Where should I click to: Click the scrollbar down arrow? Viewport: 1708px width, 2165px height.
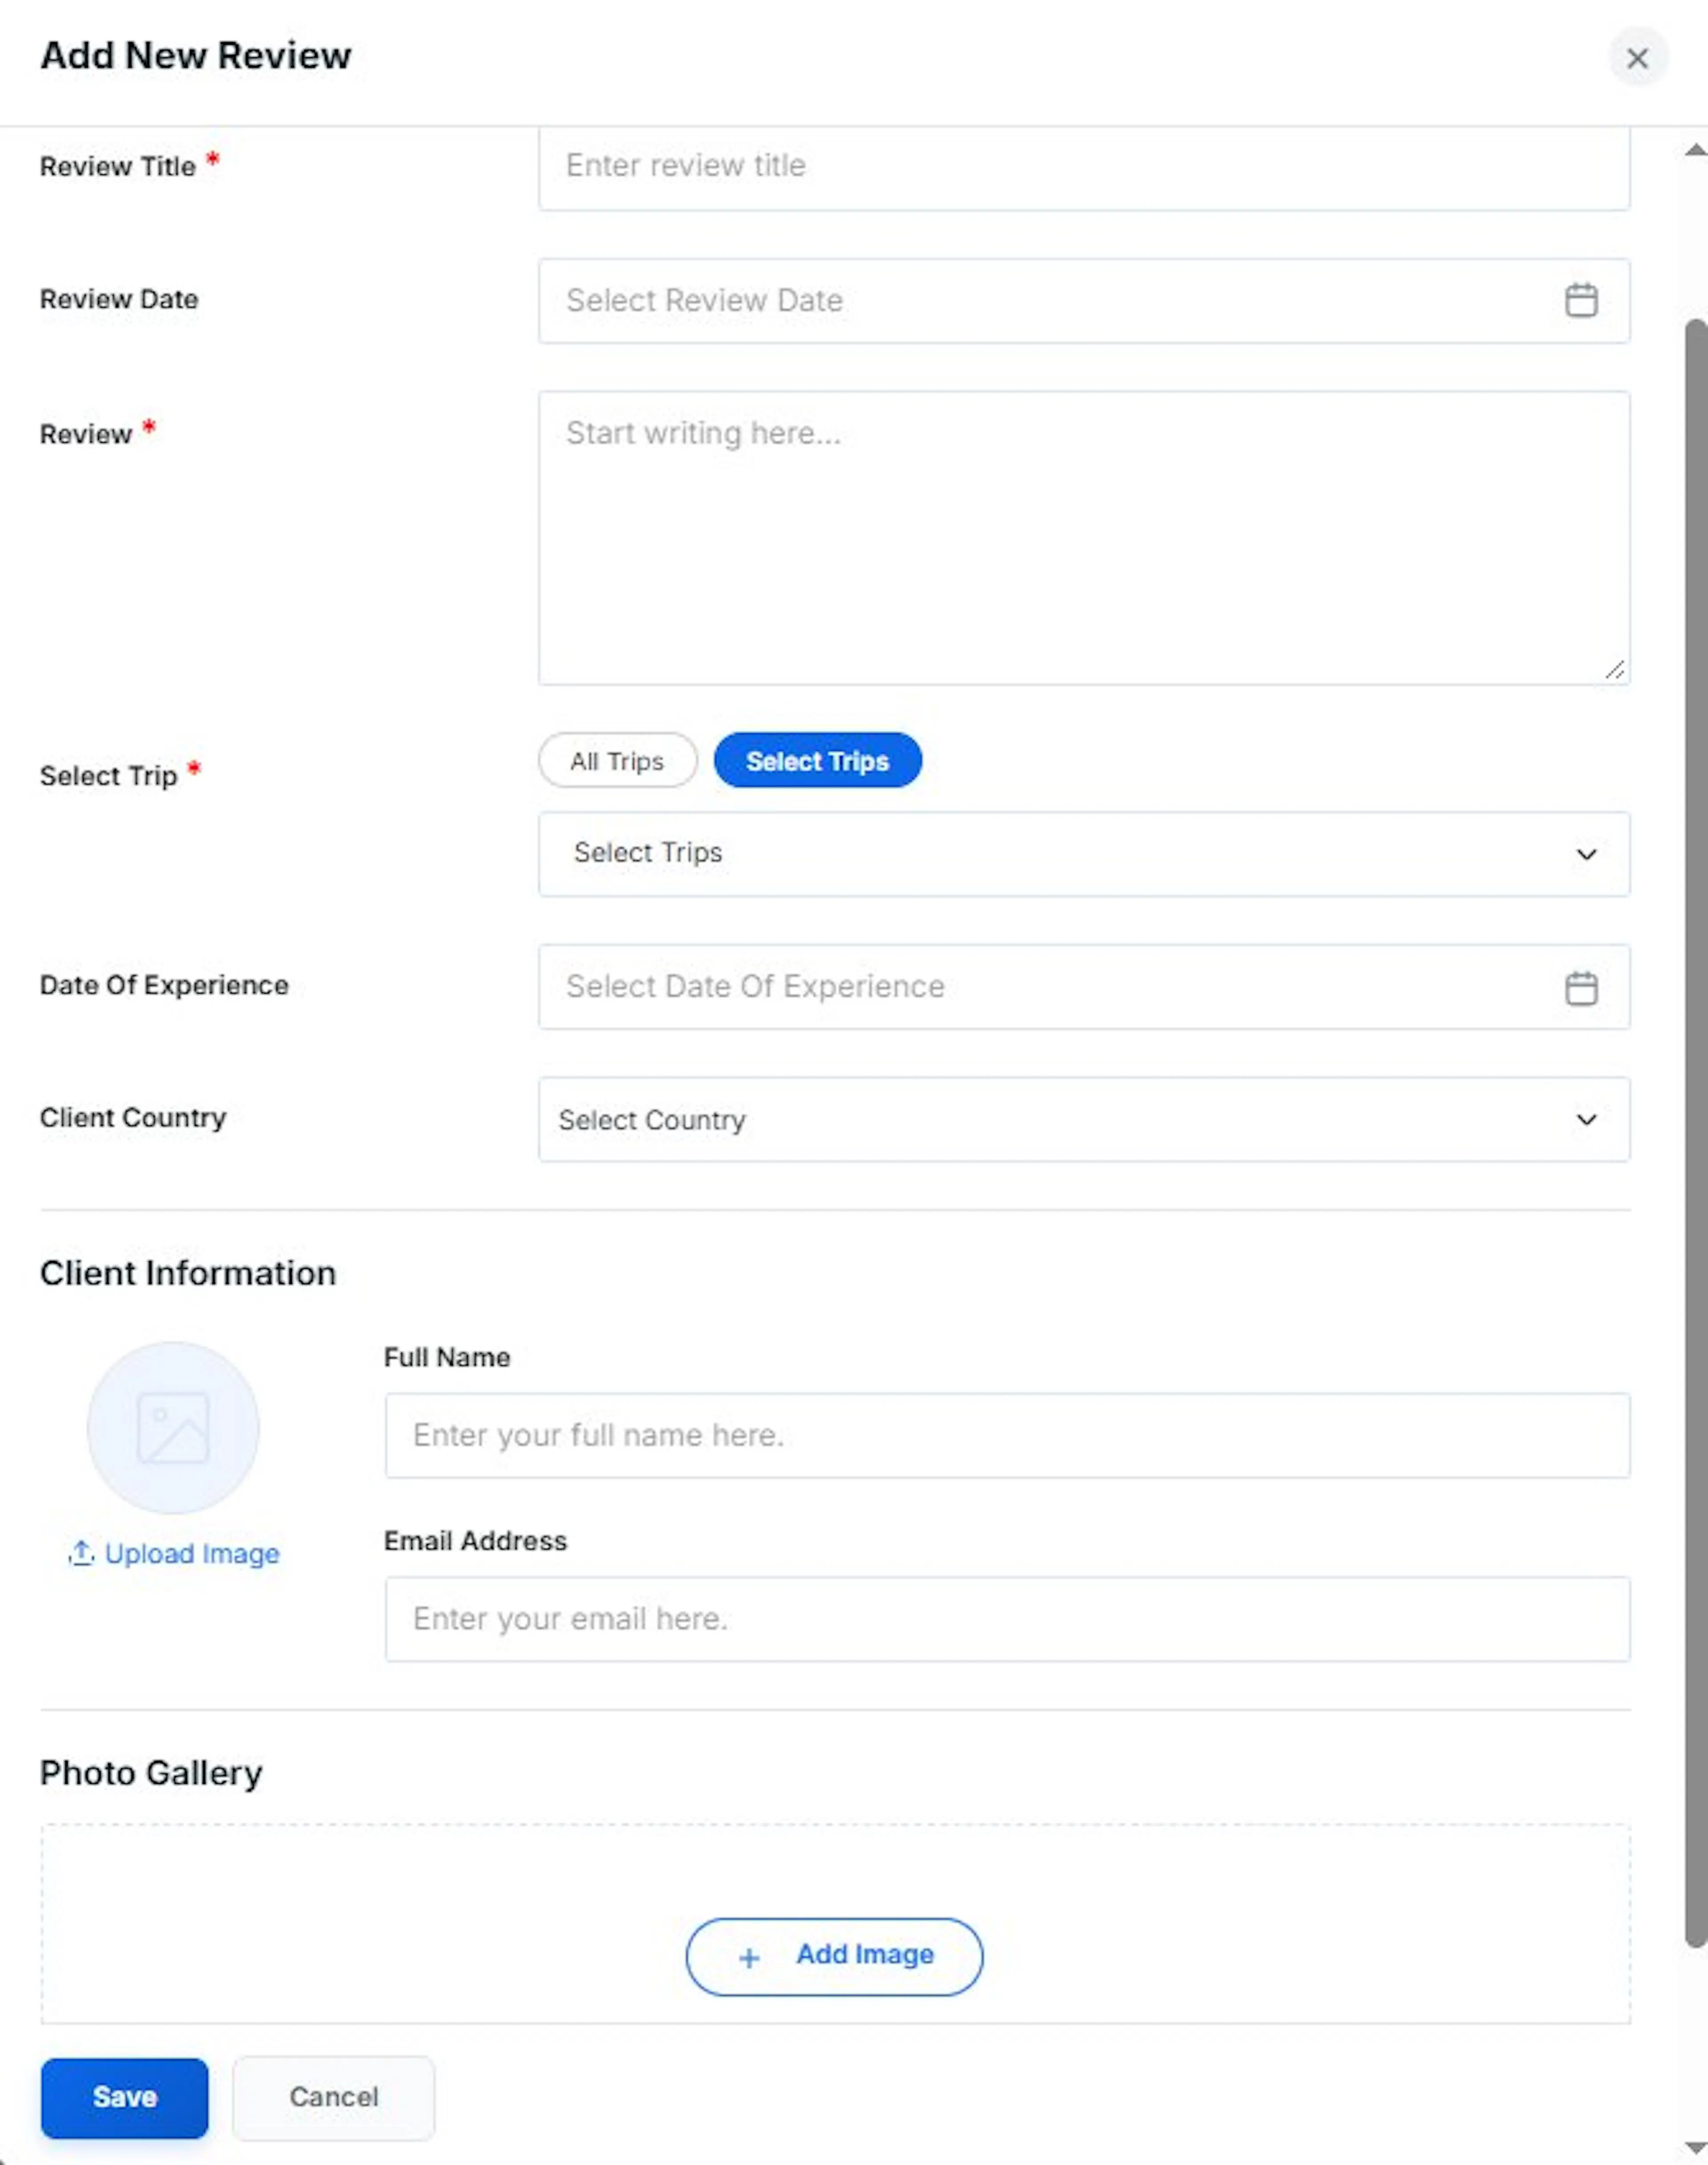[1694, 2147]
